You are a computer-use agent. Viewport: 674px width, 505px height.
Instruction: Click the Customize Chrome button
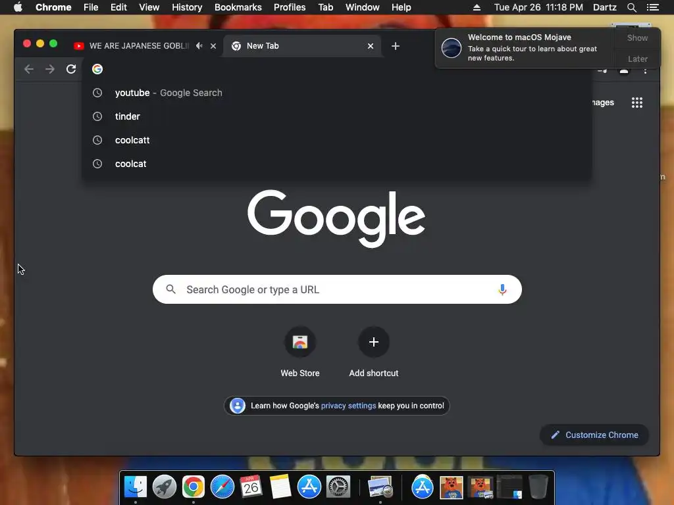tap(594, 435)
